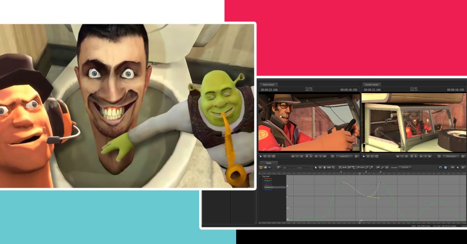Click the jeep shot in Secondary Viewport
The width and height of the screenshot is (467, 244).
(414, 122)
